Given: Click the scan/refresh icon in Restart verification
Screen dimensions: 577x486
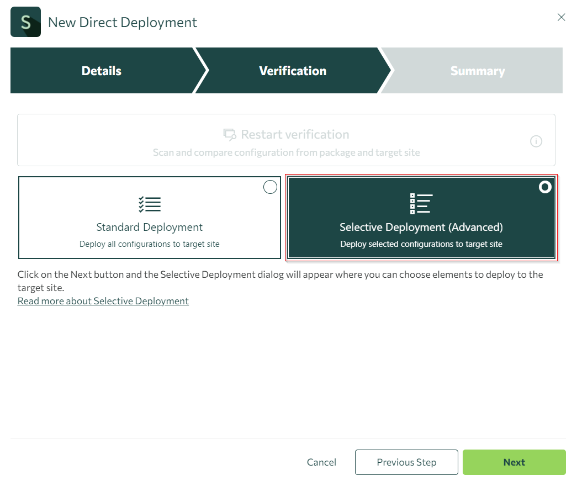Looking at the screenshot, I should (229, 134).
